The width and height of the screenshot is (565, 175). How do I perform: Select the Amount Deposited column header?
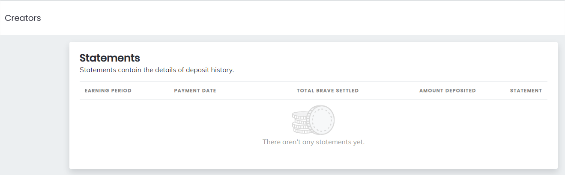click(x=447, y=90)
